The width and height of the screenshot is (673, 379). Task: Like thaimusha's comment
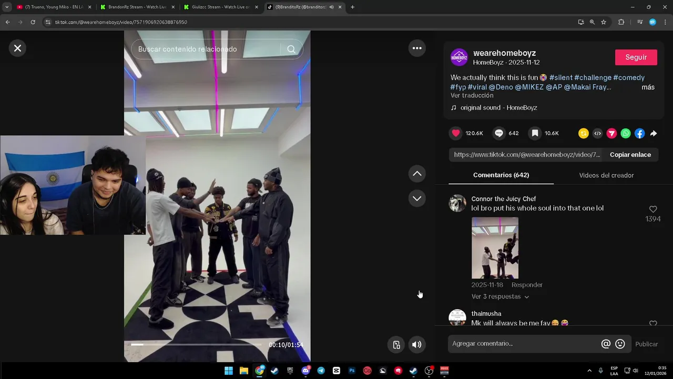tap(653, 324)
